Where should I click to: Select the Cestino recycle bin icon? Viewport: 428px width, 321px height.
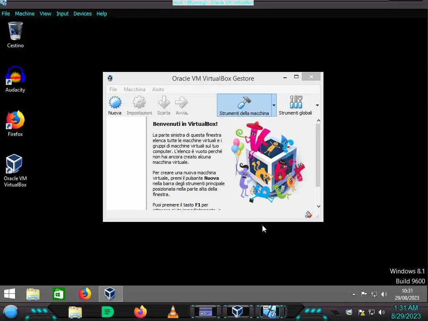[x=15, y=35]
